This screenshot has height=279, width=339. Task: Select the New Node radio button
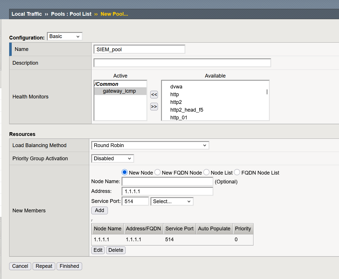click(124, 172)
